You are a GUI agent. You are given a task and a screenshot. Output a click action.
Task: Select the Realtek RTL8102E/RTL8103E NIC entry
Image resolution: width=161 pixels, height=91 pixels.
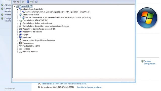pos(58,17)
